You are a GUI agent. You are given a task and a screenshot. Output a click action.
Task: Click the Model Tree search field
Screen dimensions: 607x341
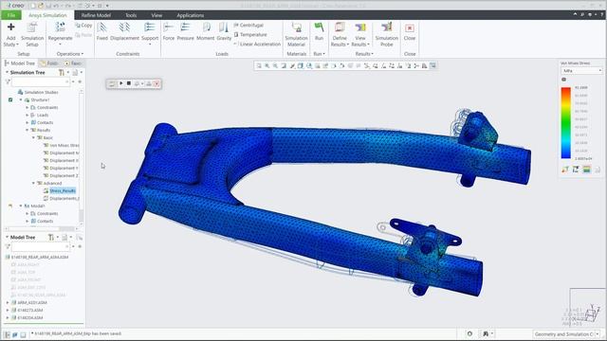[40, 246]
